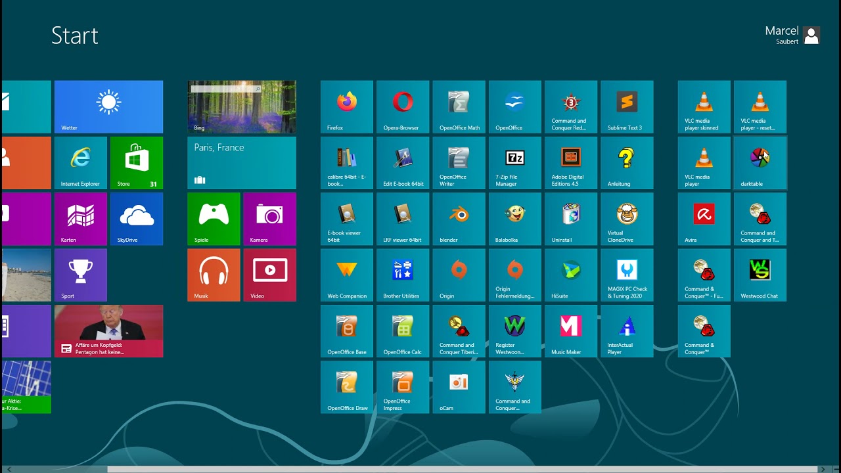The image size is (841, 473).
Task: Open the Bing forest image tile
Action: coord(242,107)
